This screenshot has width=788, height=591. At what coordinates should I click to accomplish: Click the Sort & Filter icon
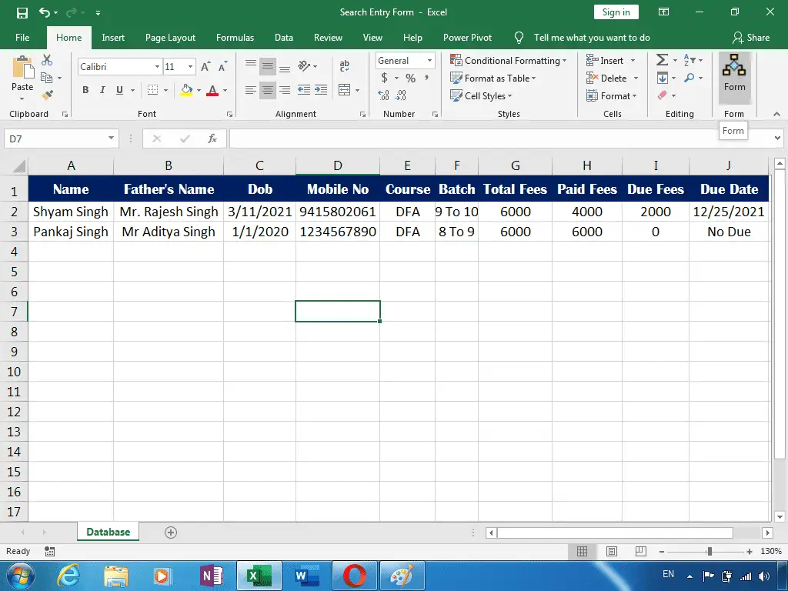pyautogui.click(x=689, y=60)
